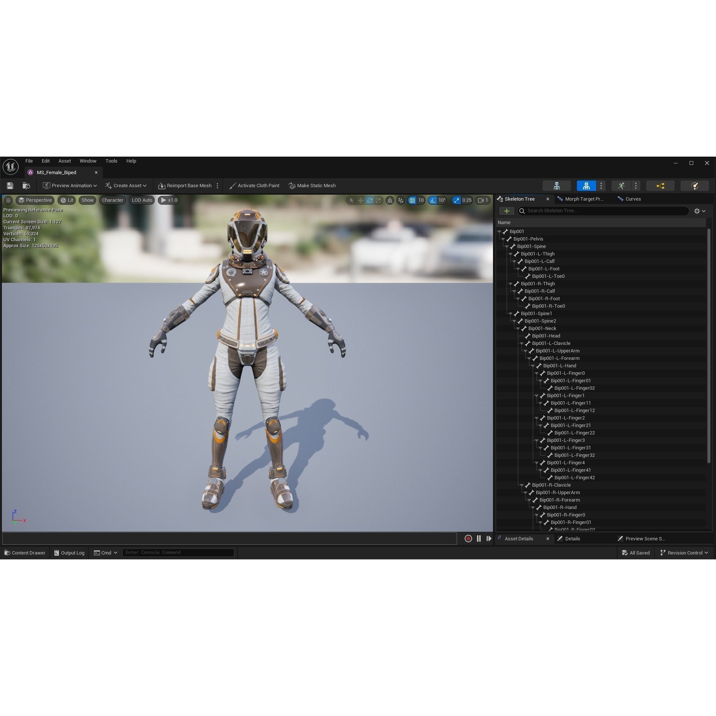716x716 pixels.
Task: Open the Perspective view dropdown
Action: point(35,200)
